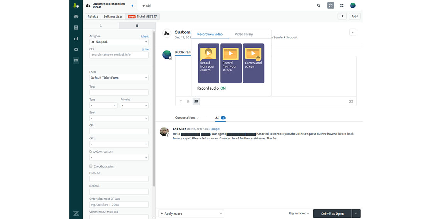
Task: Open the products grid icon
Action: tap(342, 5)
